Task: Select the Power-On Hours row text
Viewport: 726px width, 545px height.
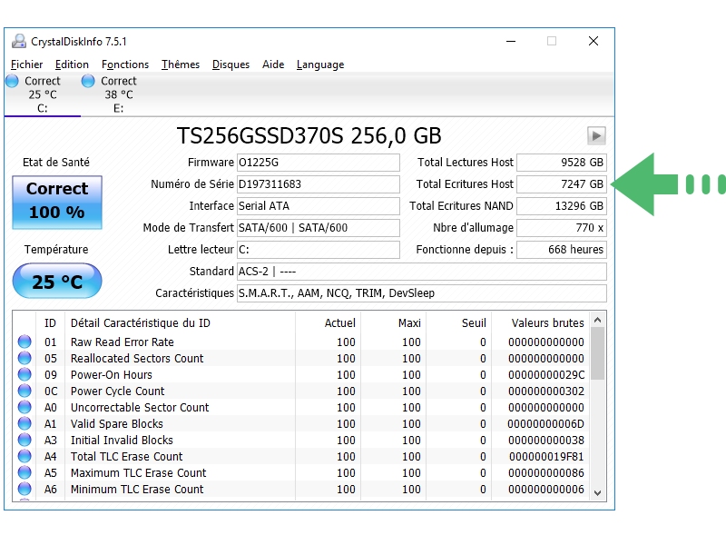Action: point(111,374)
